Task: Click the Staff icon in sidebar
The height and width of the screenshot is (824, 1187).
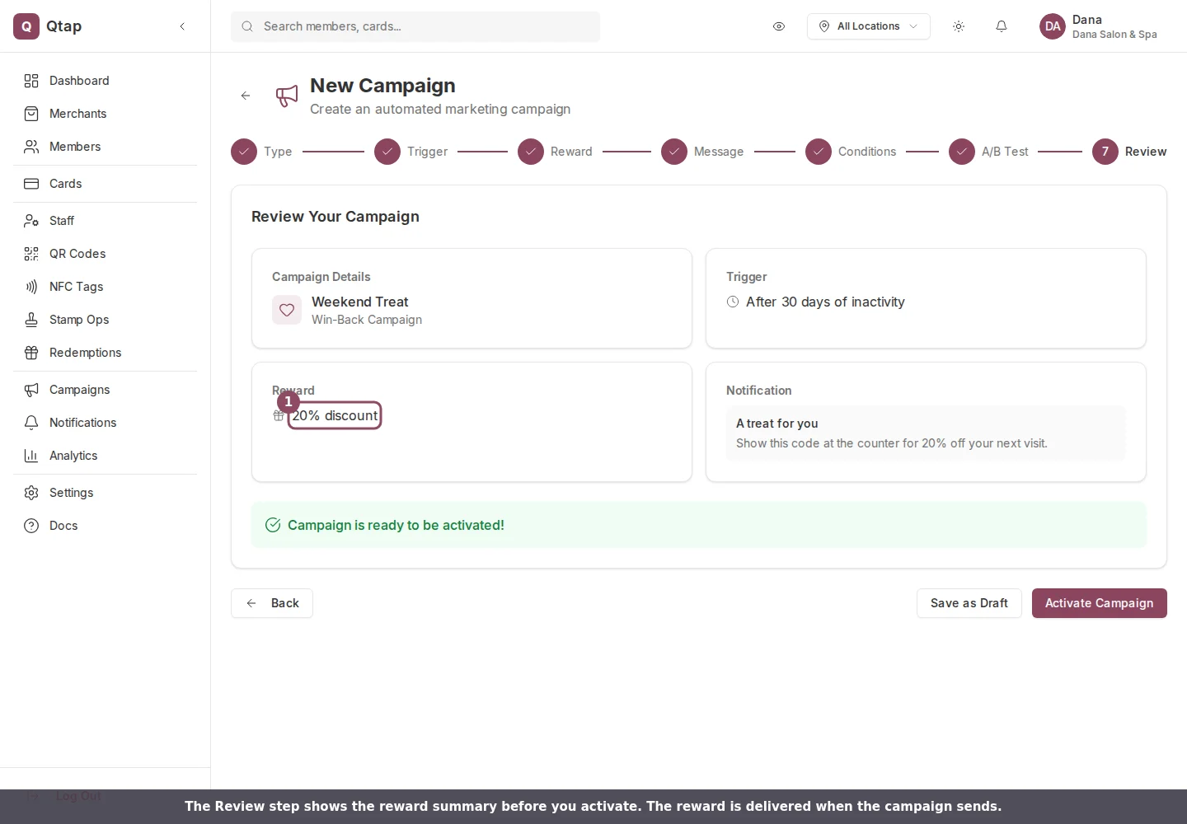Action: coord(31,221)
